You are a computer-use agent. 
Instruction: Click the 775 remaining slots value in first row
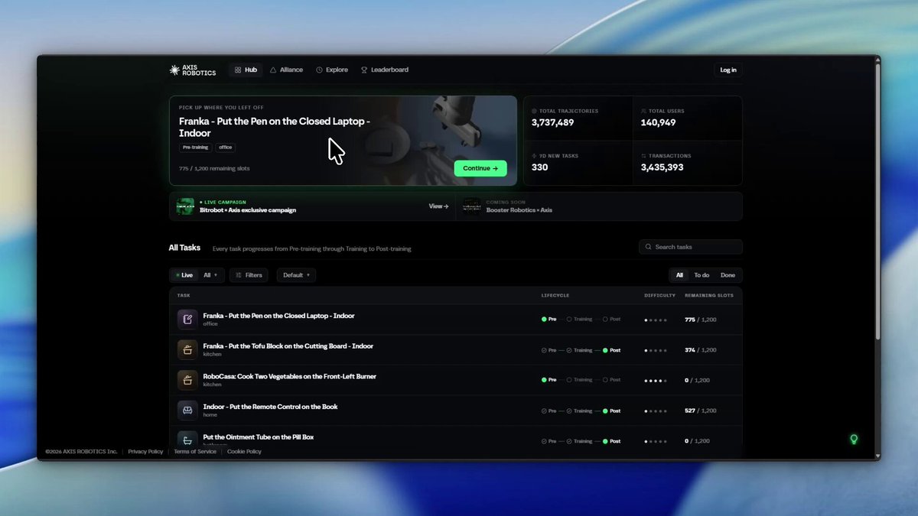point(690,320)
